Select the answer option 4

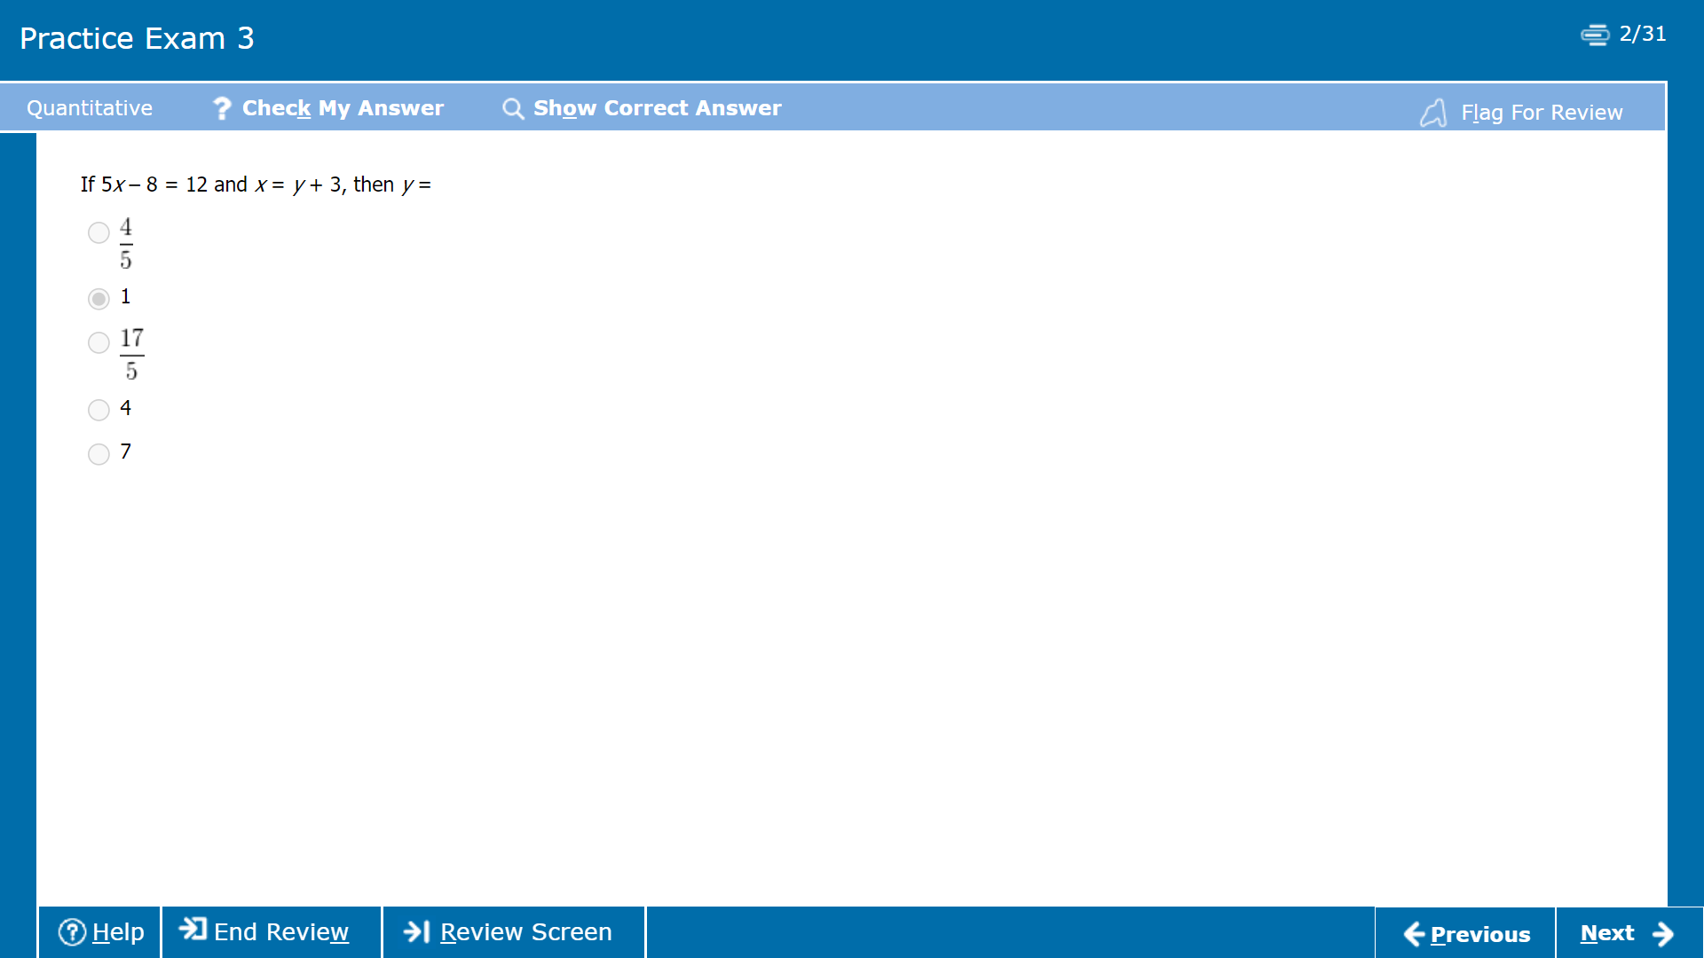coord(99,410)
